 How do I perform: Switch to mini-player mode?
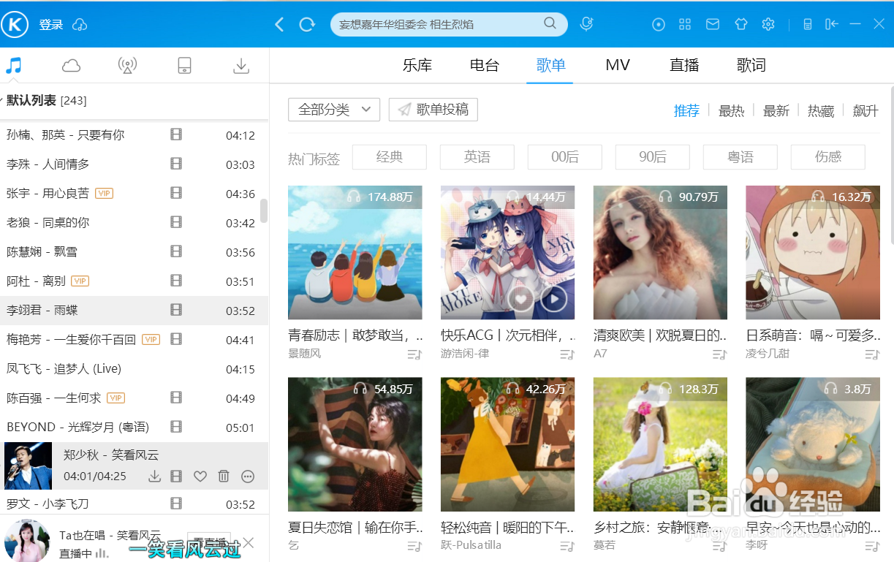tap(832, 24)
